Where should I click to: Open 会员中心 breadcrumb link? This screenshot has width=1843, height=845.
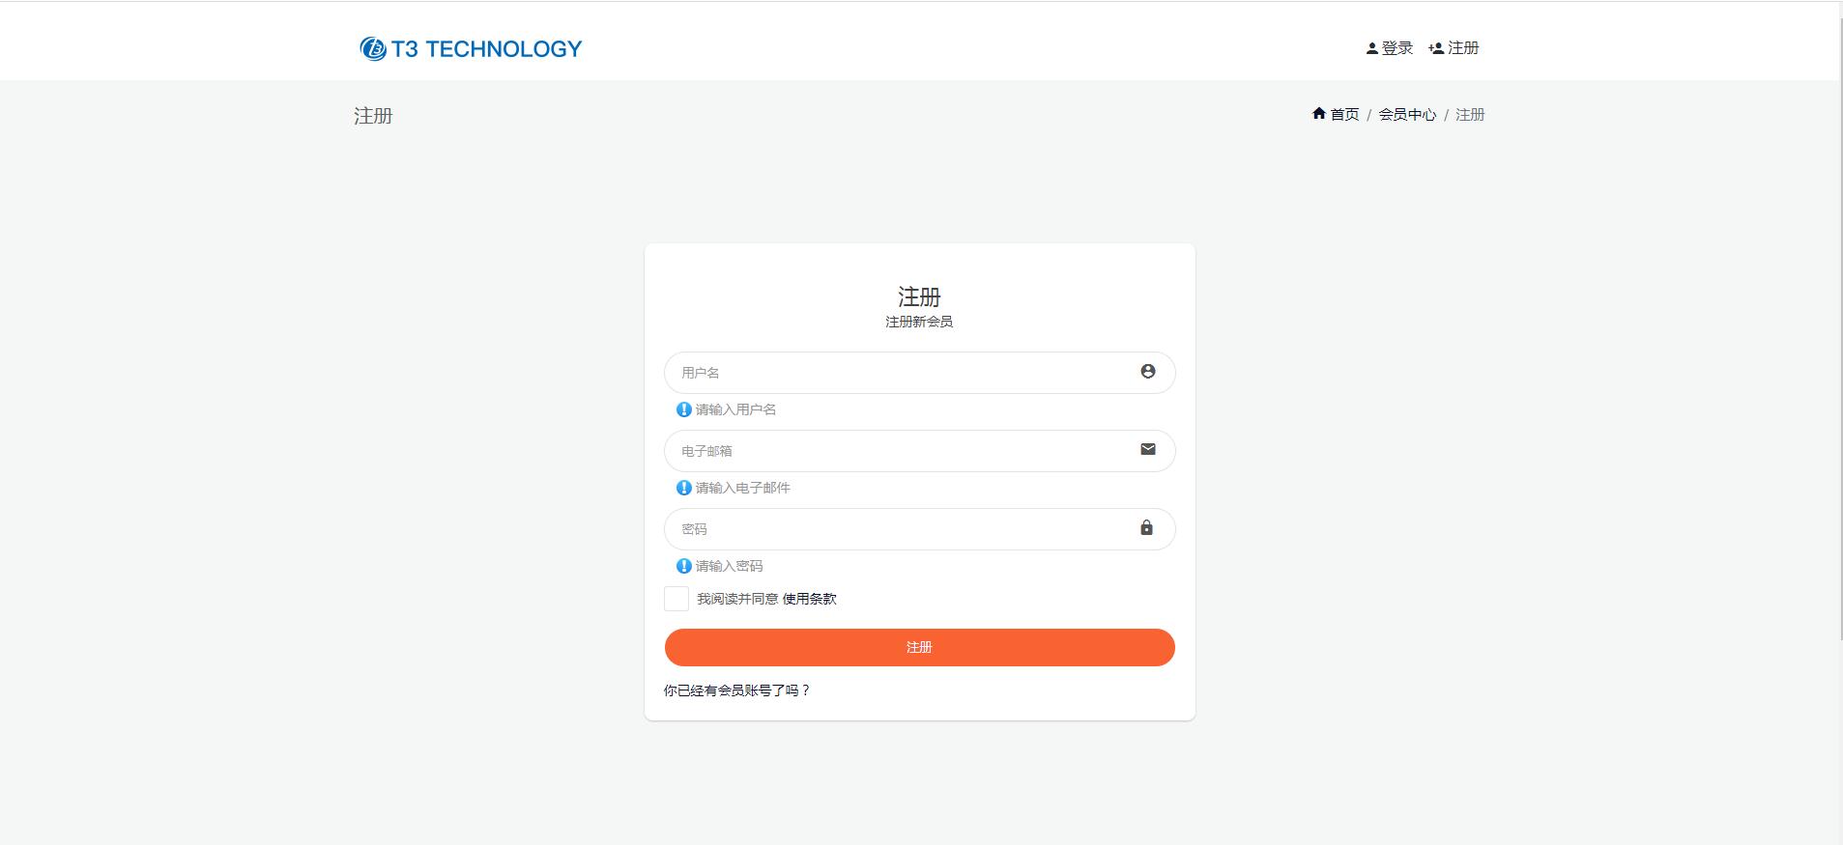point(1407,115)
